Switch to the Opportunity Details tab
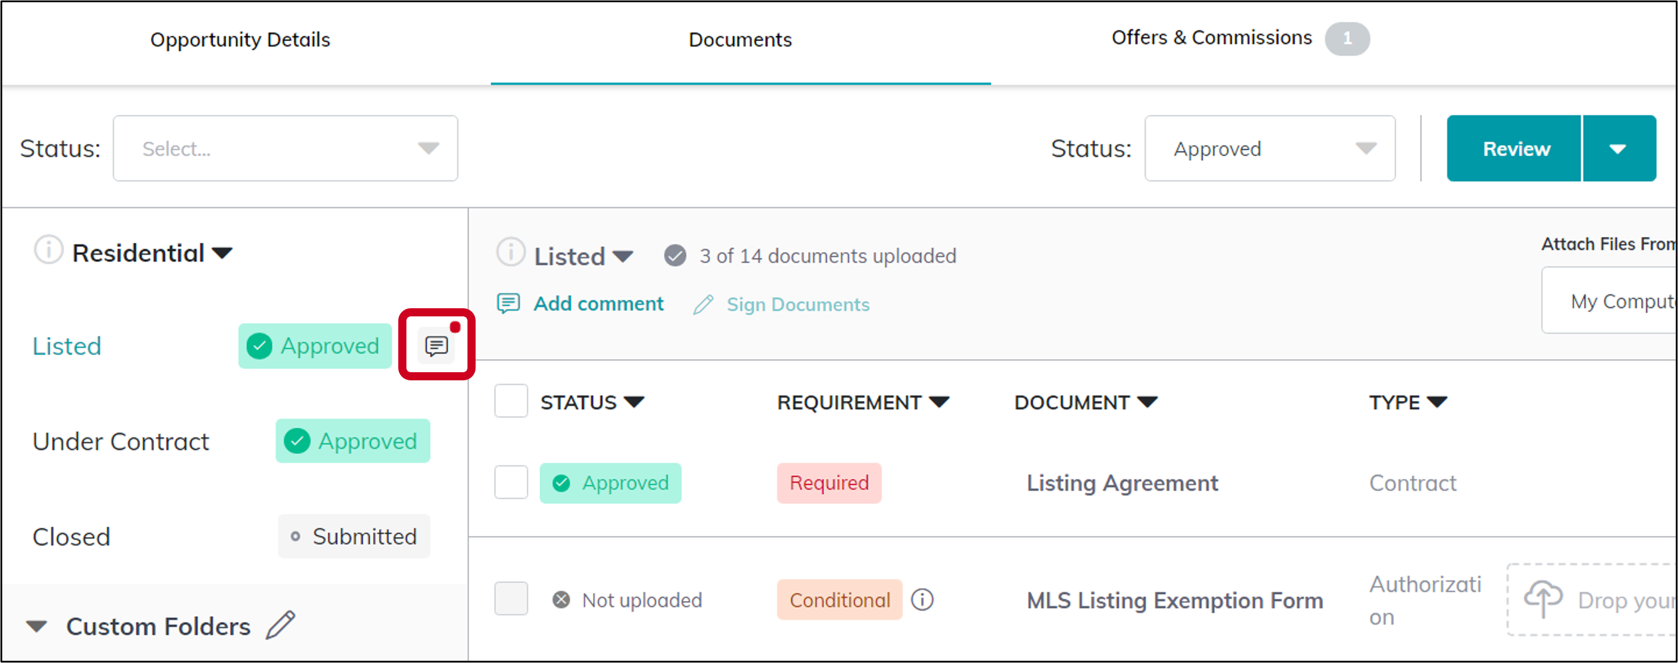The height and width of the screenshot is (663, 1678). (x=240, y=40)
